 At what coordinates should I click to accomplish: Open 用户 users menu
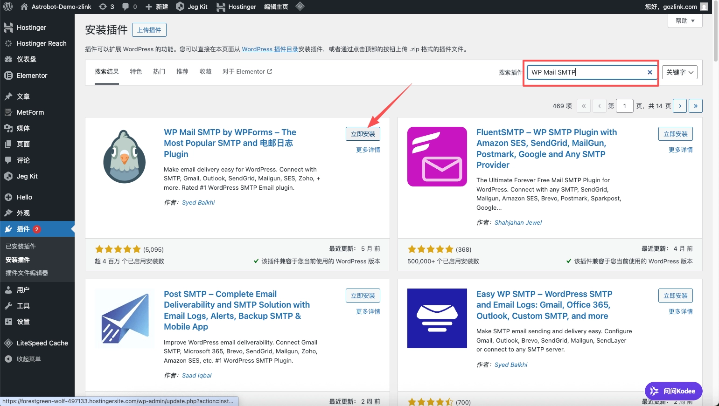(37, 290)
